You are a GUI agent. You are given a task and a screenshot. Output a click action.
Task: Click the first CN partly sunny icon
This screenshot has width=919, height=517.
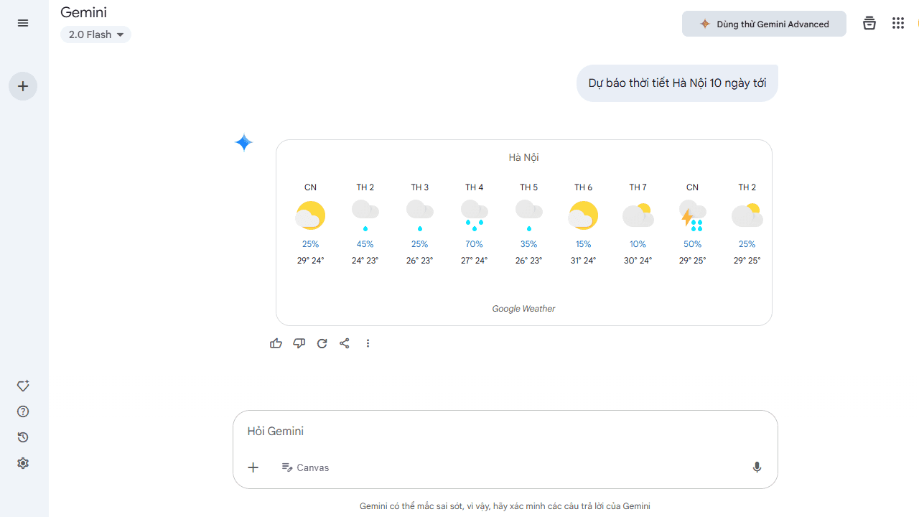[310, 215]
